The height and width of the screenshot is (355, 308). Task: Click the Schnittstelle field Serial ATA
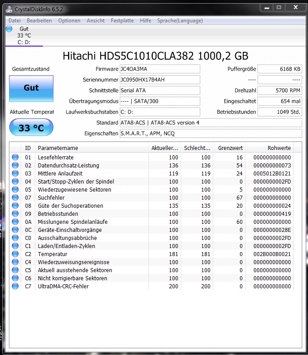pos(160,90)
